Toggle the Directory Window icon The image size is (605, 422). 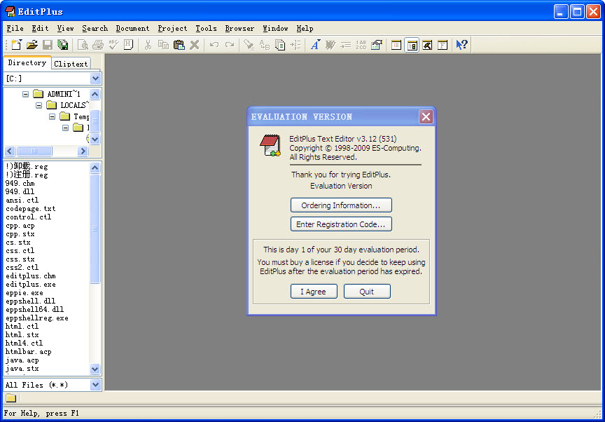tap(412, 45)
